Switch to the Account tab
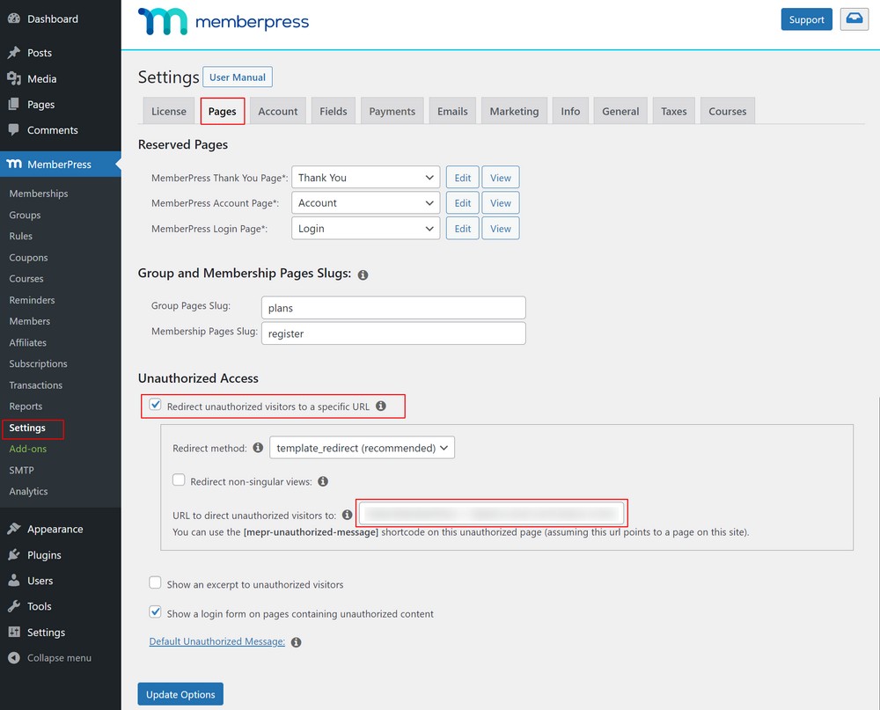Viewport: 880px width, 710px height. coord(278,111)
